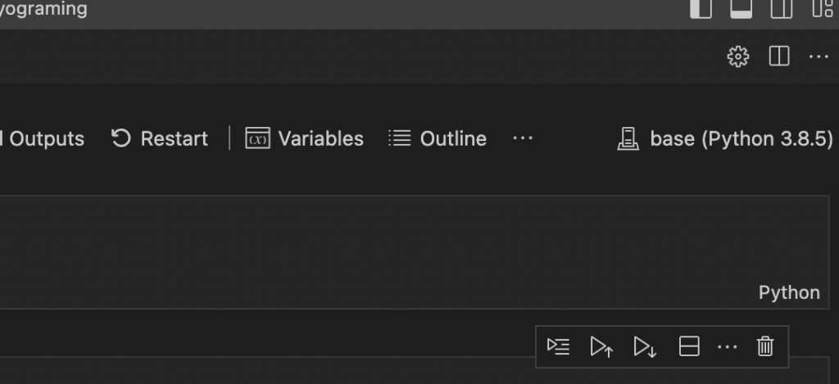Open overflow ellipsis next to Outline
The height and width of the screenshot is (384, 839).
coord(522,138)
